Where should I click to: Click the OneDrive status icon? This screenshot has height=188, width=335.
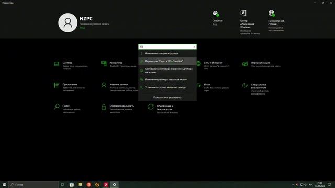tap(216, 14)
